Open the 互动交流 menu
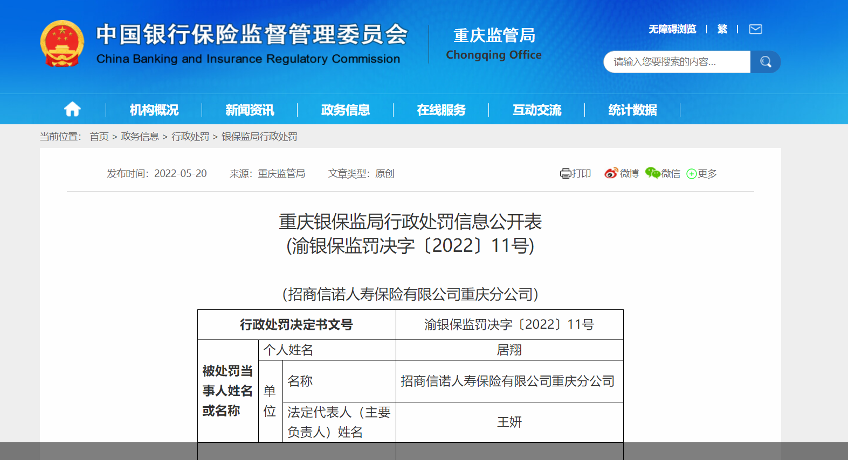The width and height of the screenshot is (848, 460). pyautogui.click(x=537, y=110)
